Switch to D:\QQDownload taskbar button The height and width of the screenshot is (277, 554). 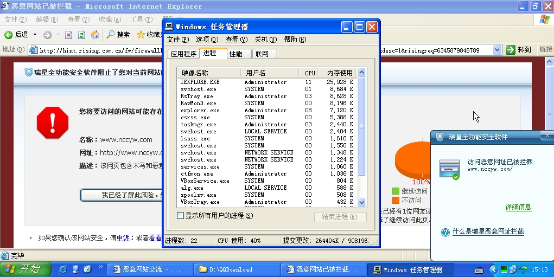(x=237, y=269)
